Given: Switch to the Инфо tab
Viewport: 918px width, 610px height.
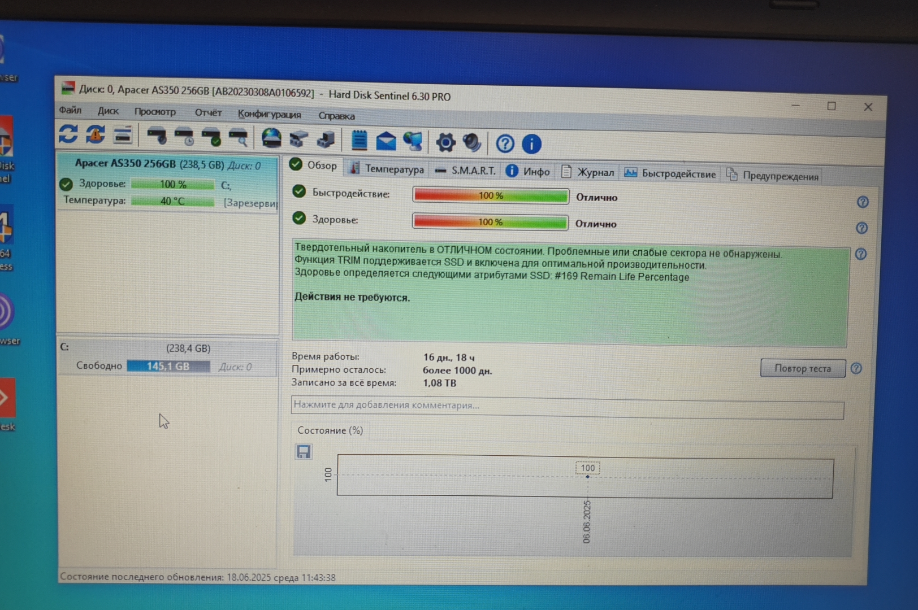Looking at the screenshot, I should 528,171.
